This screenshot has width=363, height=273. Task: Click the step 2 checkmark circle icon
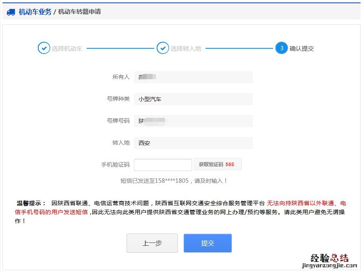pos(162,48)
